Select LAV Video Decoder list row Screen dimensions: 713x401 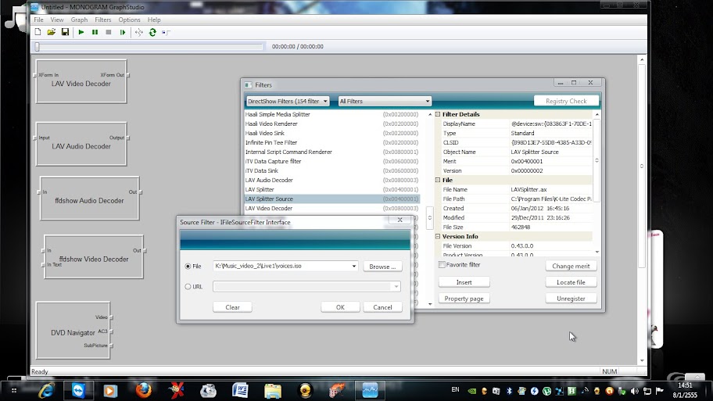coord(331,208)
